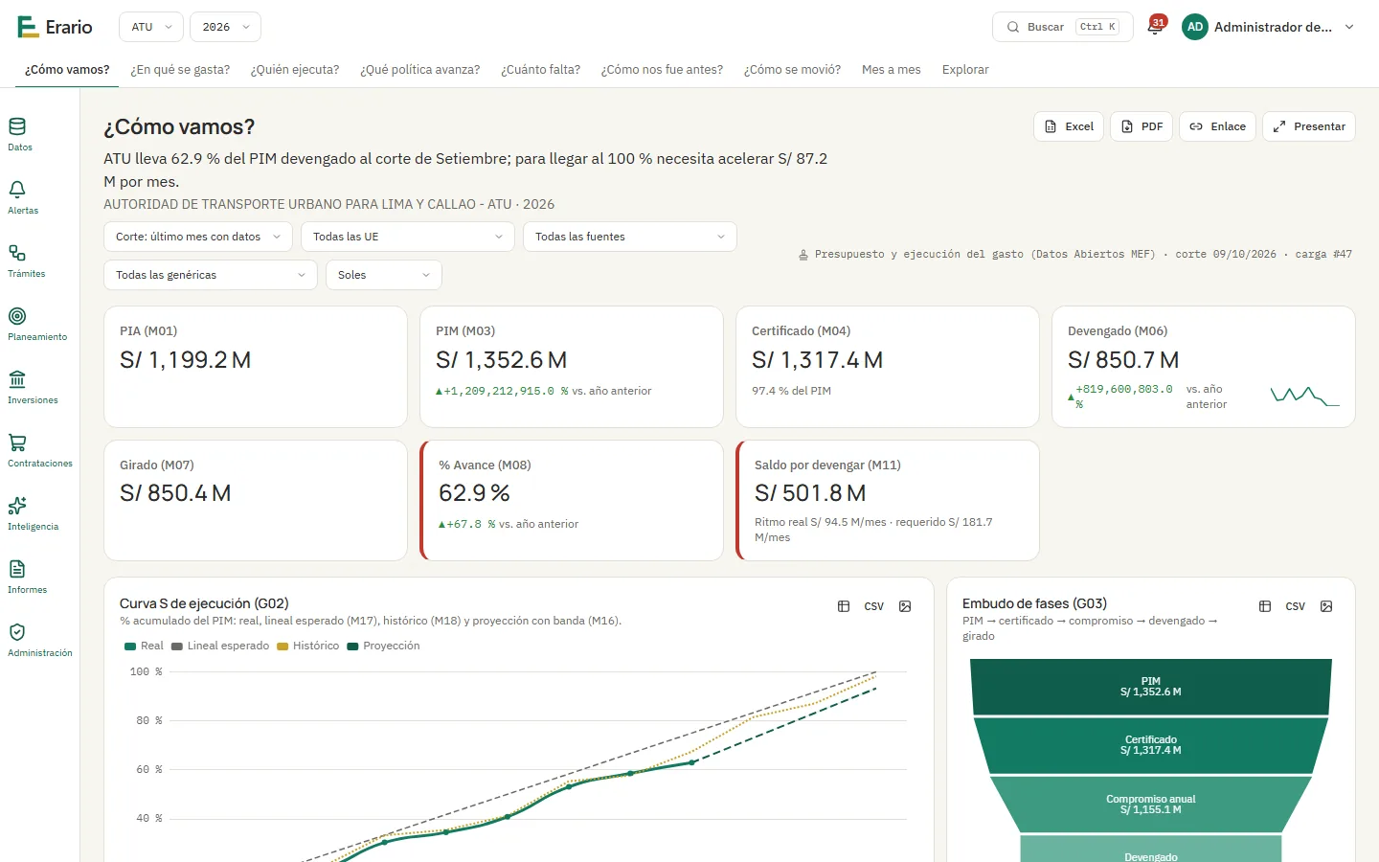
Task: Switch to Mes a mes tab
Action: [892, 70]
